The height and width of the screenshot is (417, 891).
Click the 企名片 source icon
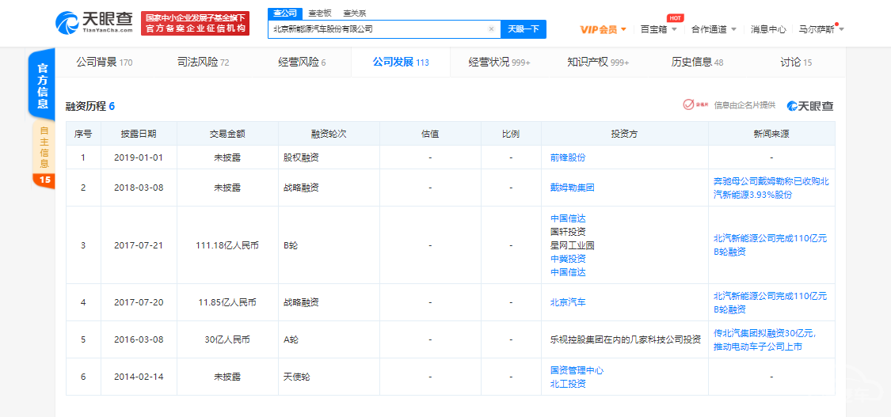click(x=696, y=105)
